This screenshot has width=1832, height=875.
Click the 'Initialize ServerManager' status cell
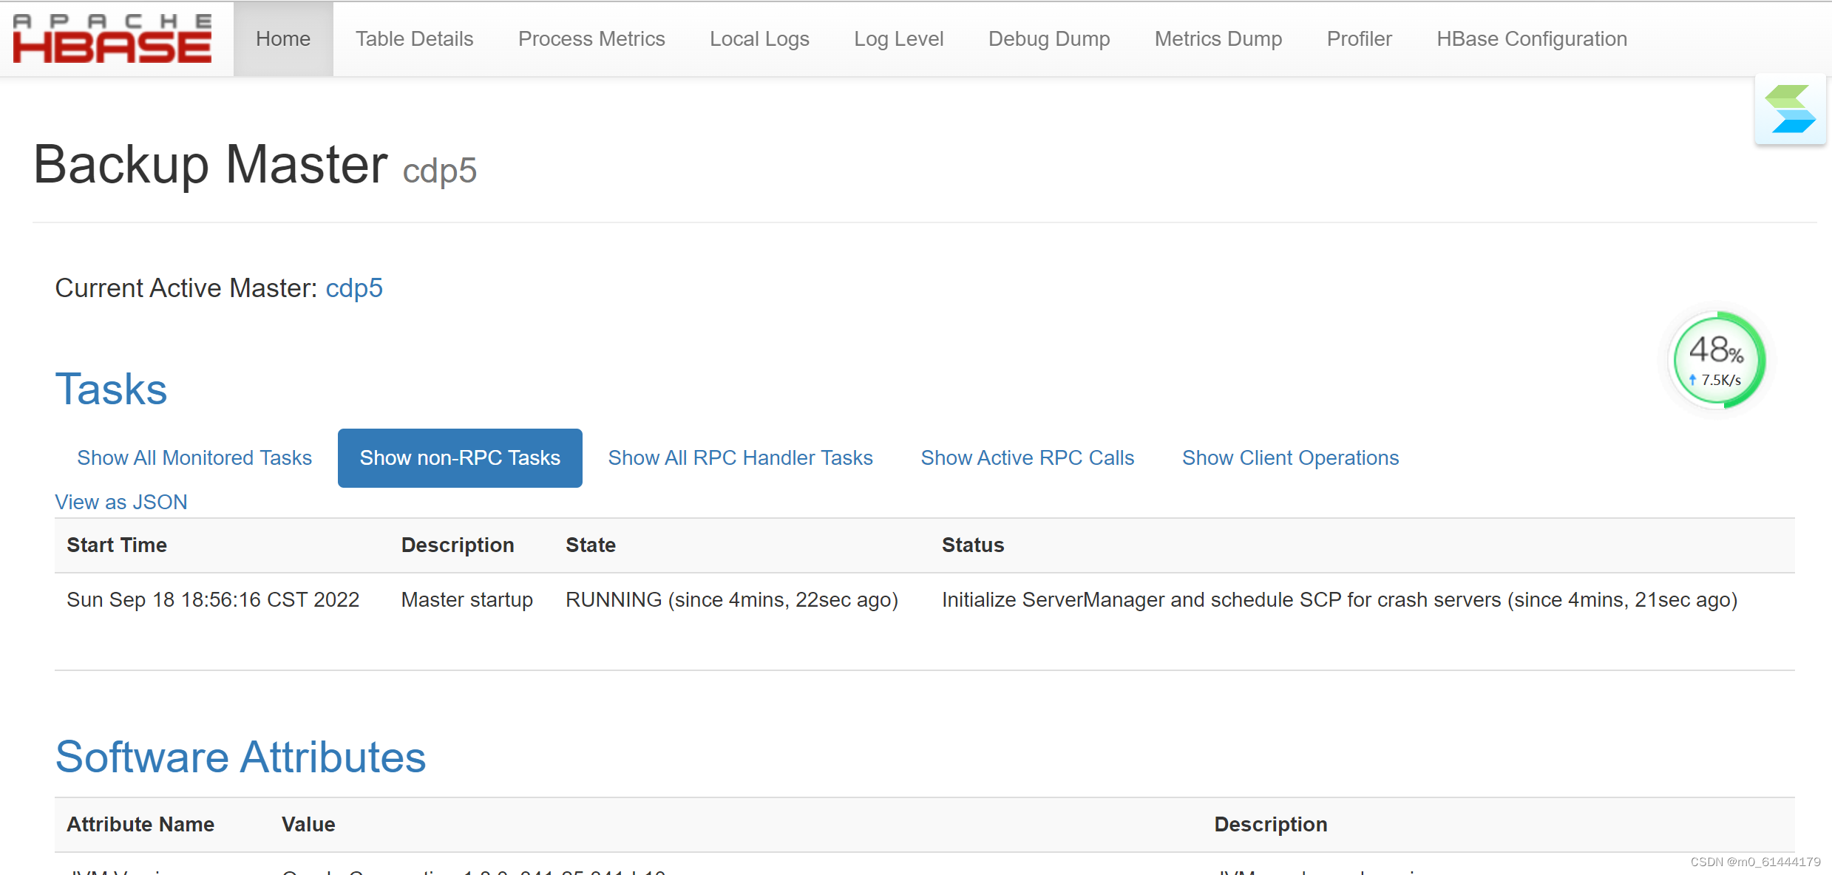1340,600
